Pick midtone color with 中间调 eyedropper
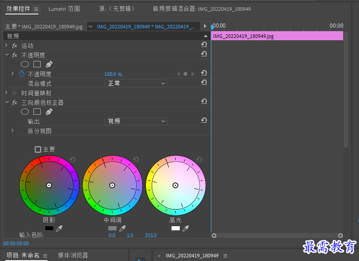 click(122, 228)
